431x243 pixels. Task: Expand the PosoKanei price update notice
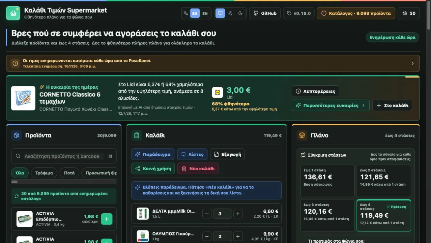pyautogui.click(x=213, y=63)
